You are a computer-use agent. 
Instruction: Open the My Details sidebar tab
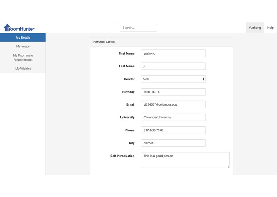(23, 37)
